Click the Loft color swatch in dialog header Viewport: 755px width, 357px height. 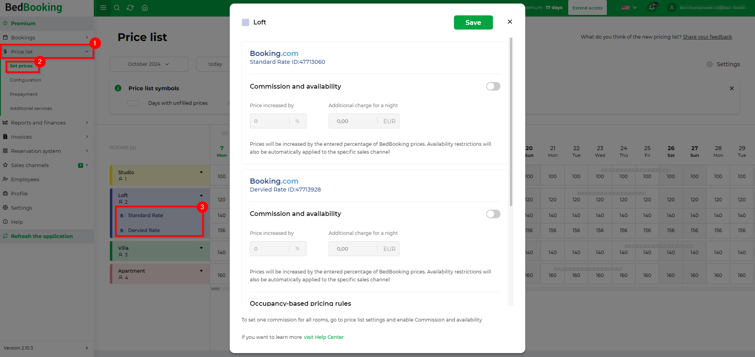click(245, 22)
